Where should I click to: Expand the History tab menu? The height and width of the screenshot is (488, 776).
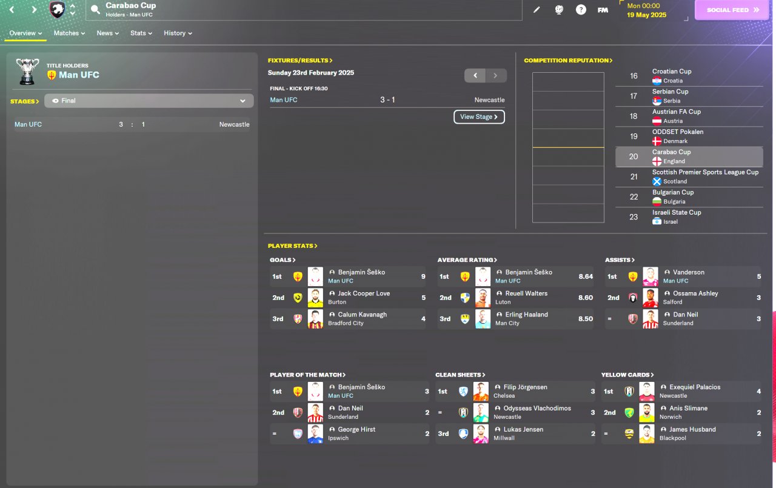point(178,33)
